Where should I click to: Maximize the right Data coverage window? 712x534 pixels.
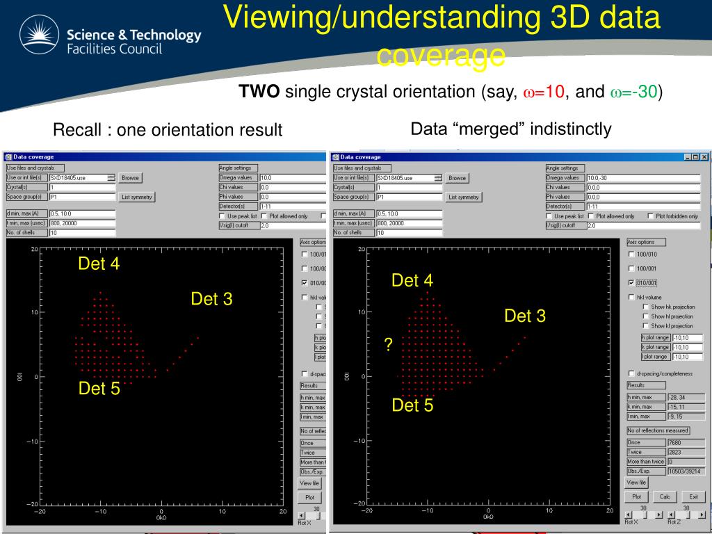(x=695, y=157)
